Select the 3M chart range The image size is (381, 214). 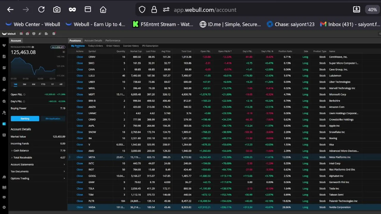tap(24, 84)
